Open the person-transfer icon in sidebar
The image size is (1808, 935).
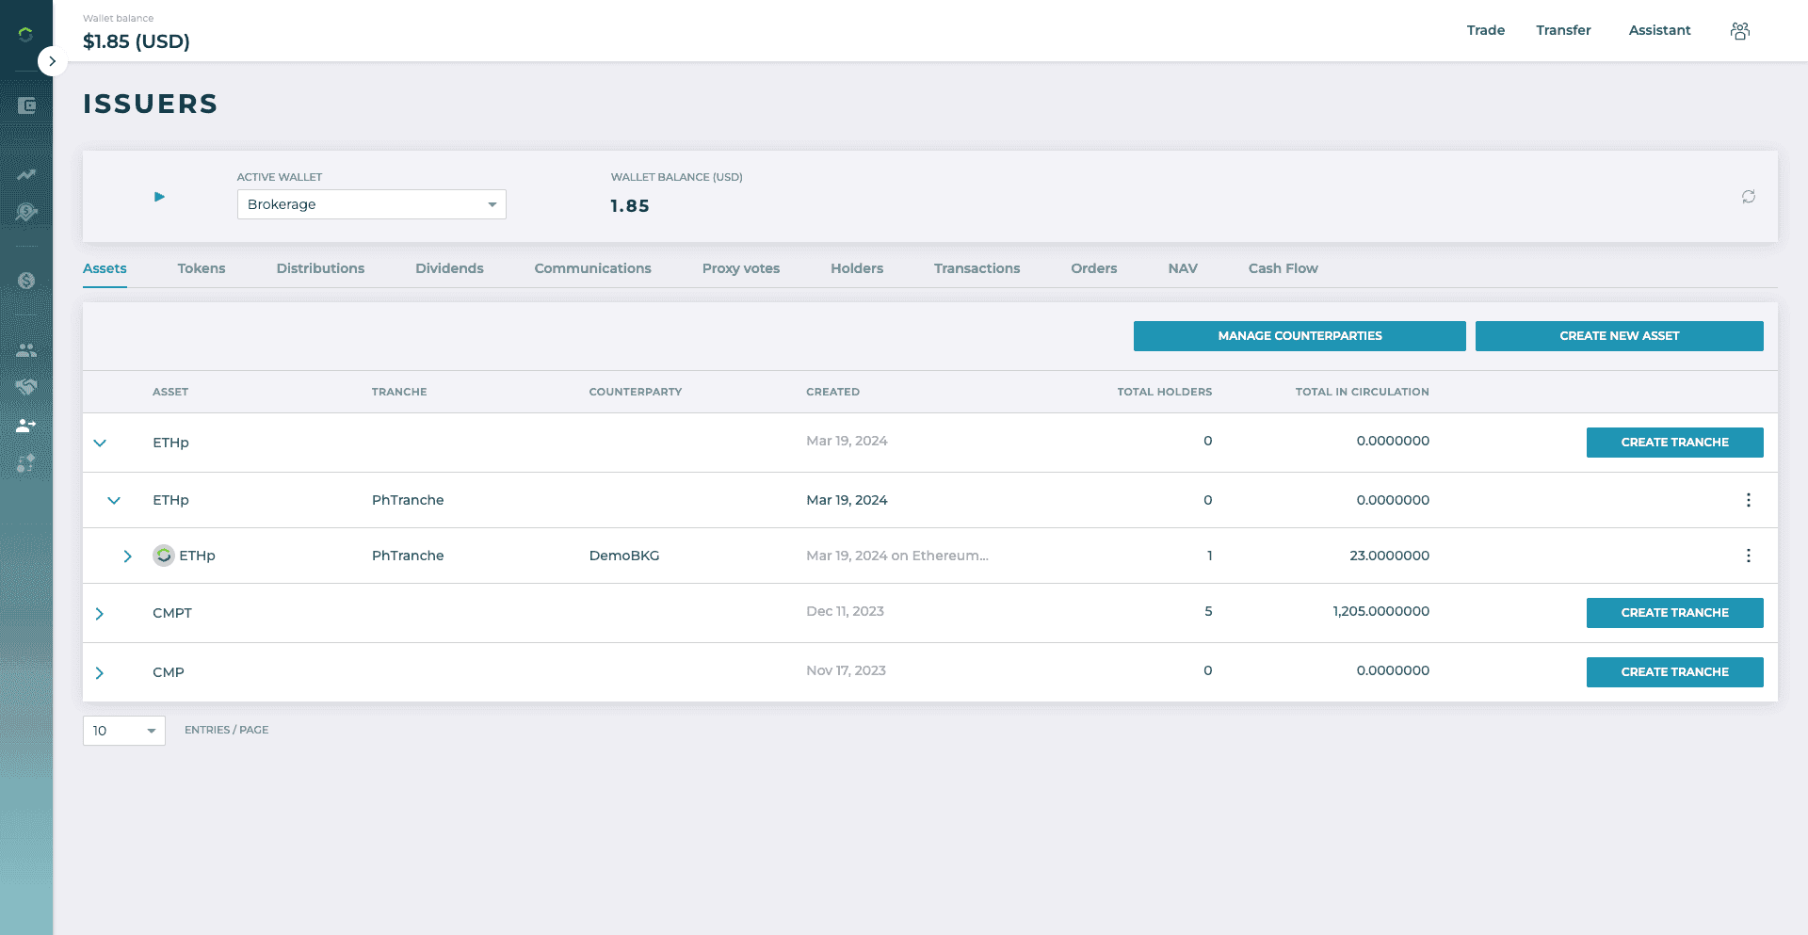pos(26,426)
